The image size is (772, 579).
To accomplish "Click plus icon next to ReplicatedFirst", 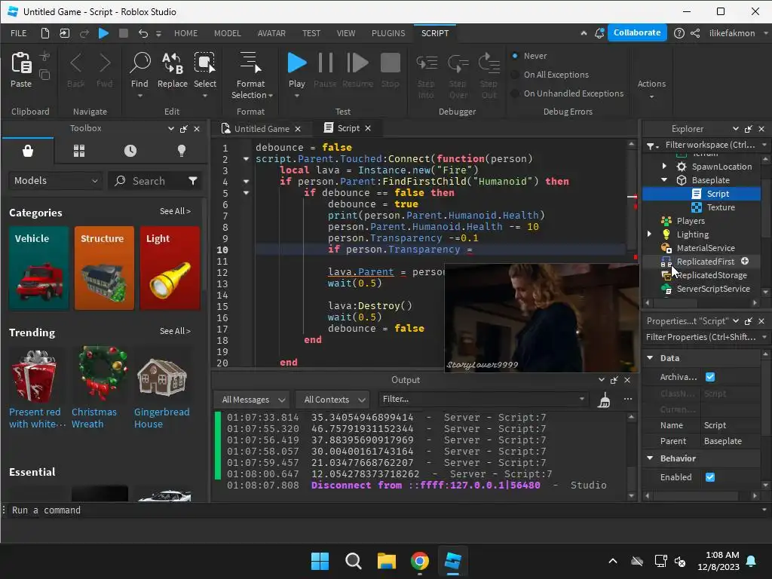I will 745,262.
